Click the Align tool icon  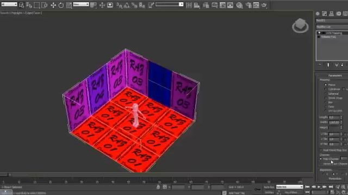197,5
